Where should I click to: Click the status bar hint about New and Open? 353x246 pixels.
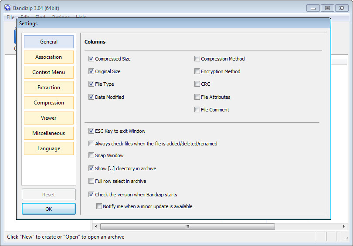pyautogui.click(x=66, y=237)
